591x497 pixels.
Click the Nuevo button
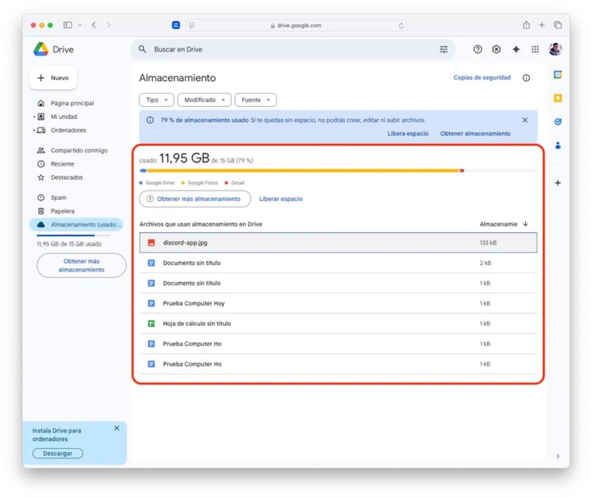(x=53, y=78)
